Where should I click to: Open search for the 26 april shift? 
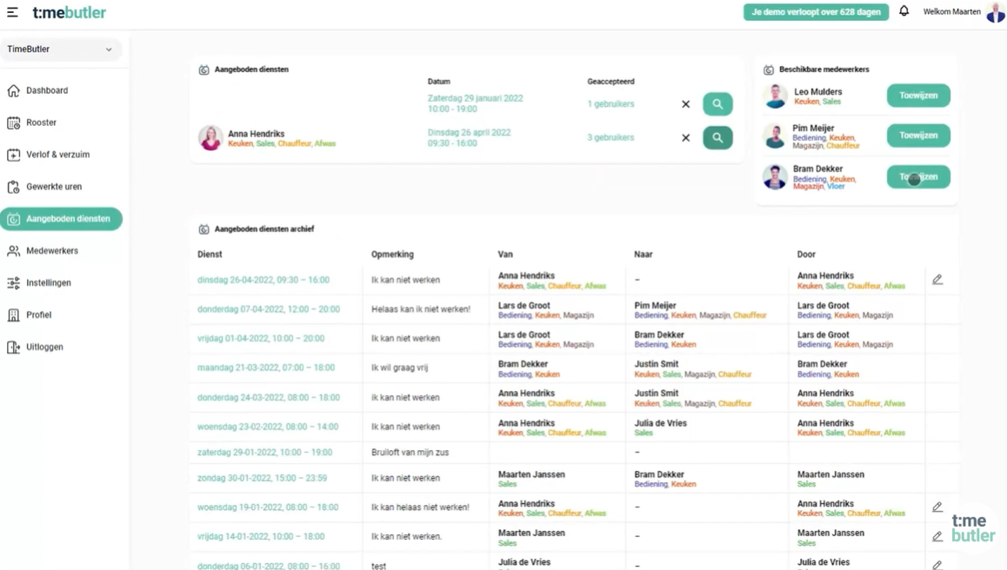click(x=717, y=137)
